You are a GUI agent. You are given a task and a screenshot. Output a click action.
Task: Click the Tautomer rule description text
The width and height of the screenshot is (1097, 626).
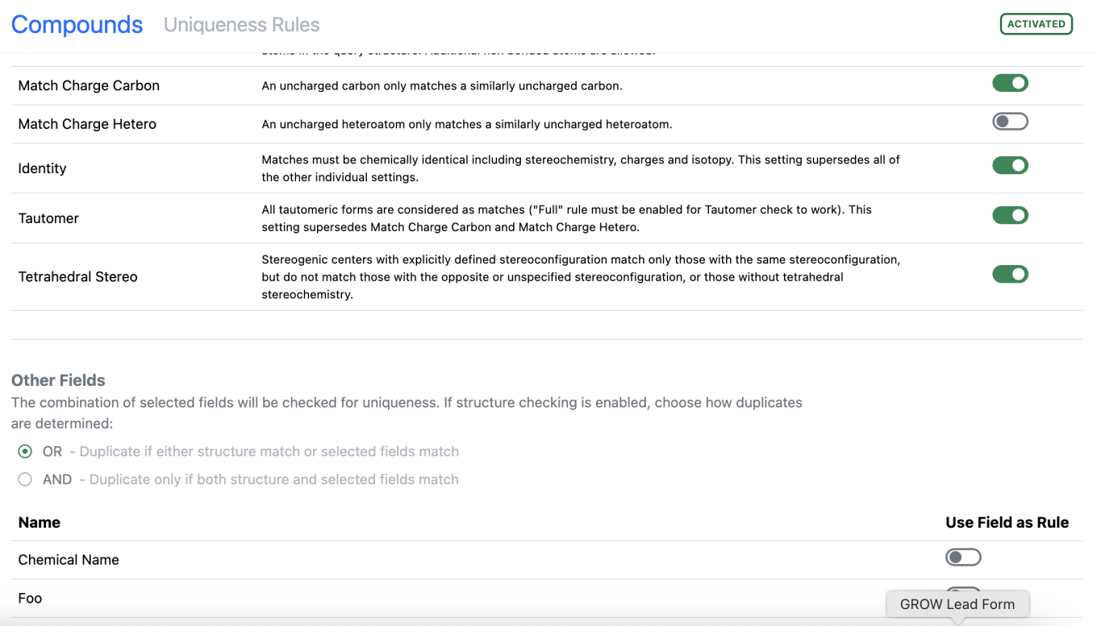point(566,218)
